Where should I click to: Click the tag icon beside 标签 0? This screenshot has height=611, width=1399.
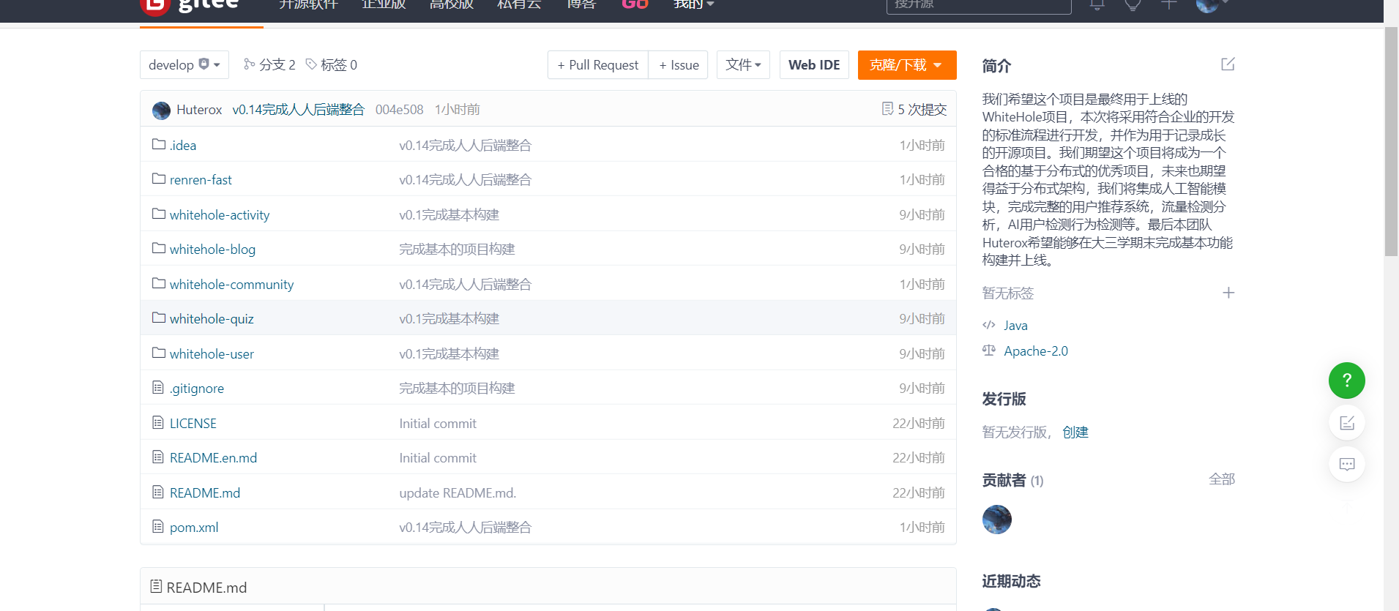click(x=311, y=64)
